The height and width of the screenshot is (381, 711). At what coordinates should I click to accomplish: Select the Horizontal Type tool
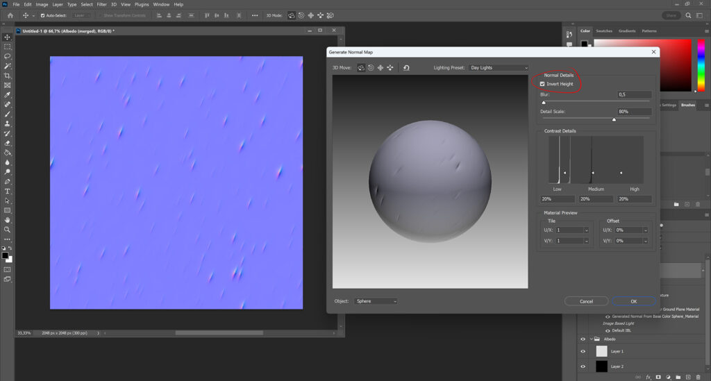(8, 191)
